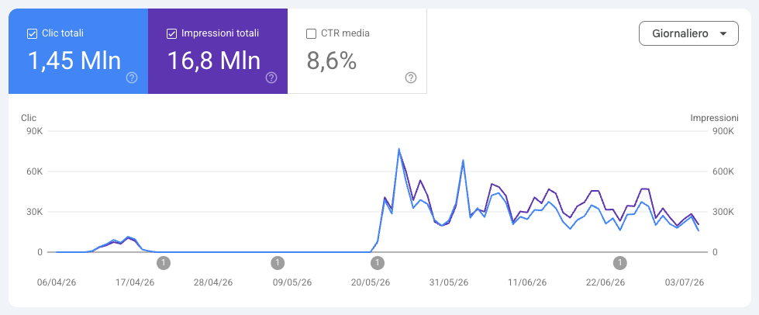
Task: Select the 1,45 Mln clicks value
Action: click(74, 61)
